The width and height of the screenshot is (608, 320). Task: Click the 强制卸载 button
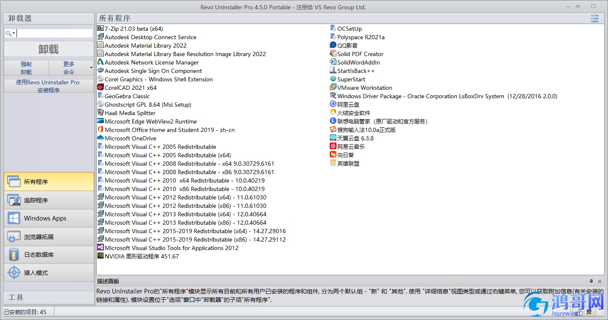point(26,68)
